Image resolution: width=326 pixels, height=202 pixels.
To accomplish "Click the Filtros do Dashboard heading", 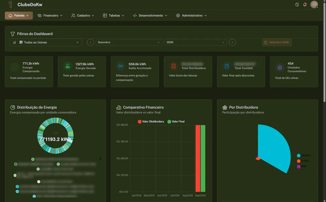I will coord(35,34).
